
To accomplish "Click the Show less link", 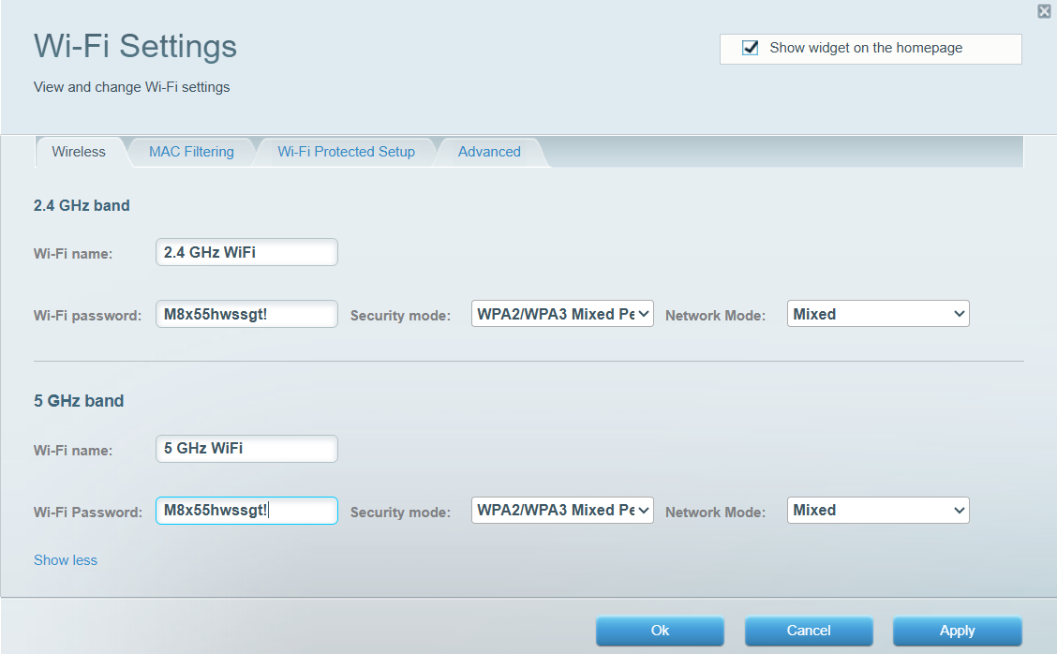I will pyautogui.click(x=66, y=560).
